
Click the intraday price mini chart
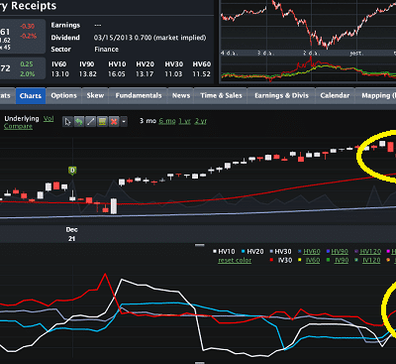[308, 25]
